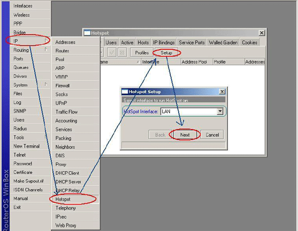The width and height of the screenshot is (298, 231).
Task: Click the Hotspot window title icon
Action: pos(87,33)
